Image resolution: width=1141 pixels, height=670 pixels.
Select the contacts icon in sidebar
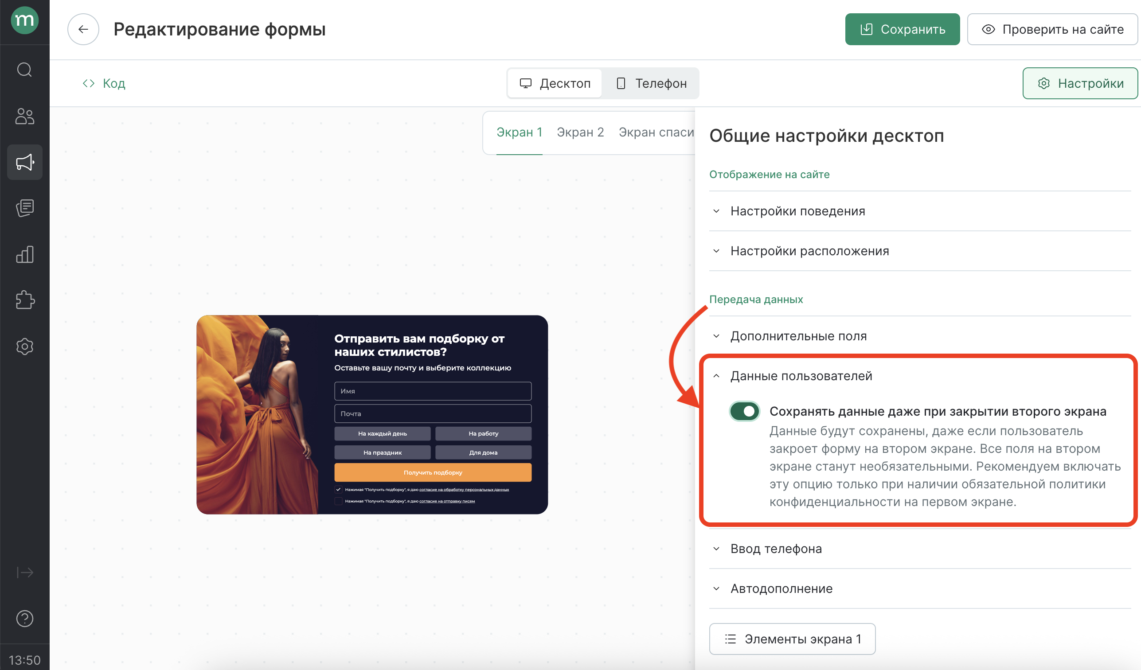tap(24, 117)
